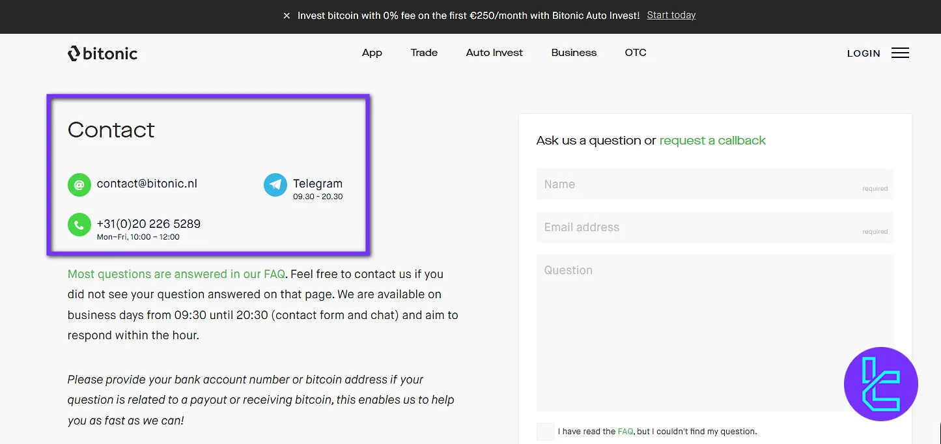Viewport: 941px width, 444px height.
Task: Open the App menu item
Action: click(x=372, y=53)
